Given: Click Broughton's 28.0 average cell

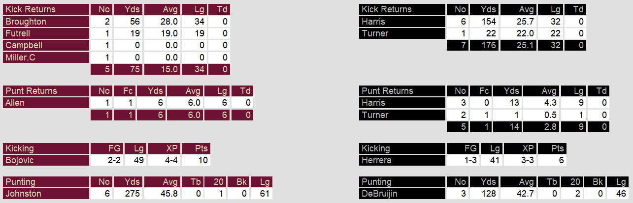Looking at the screenshot, I should pyautogui.click(x=163, y=22).
